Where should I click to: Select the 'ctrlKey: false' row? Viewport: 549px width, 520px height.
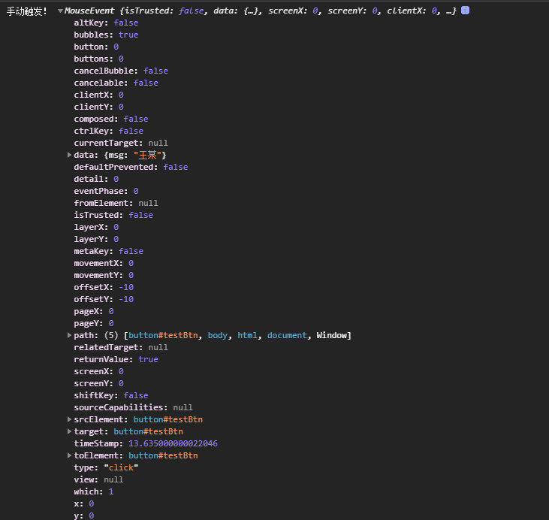(109, 131)
